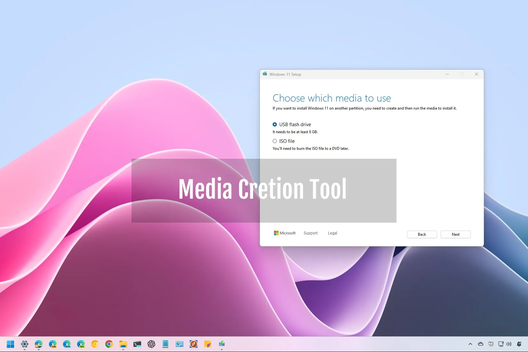Enable Do Not Disturb via notification bell
Screen dimensions: 528x352
click(x=519, y=344)
